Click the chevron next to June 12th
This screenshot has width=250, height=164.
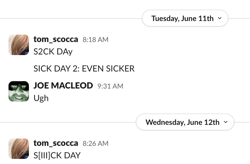226,122
